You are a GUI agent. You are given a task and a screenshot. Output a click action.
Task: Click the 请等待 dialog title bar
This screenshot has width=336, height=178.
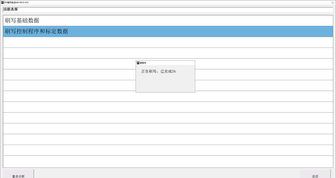pyautogui.click(x=165, y=63)
